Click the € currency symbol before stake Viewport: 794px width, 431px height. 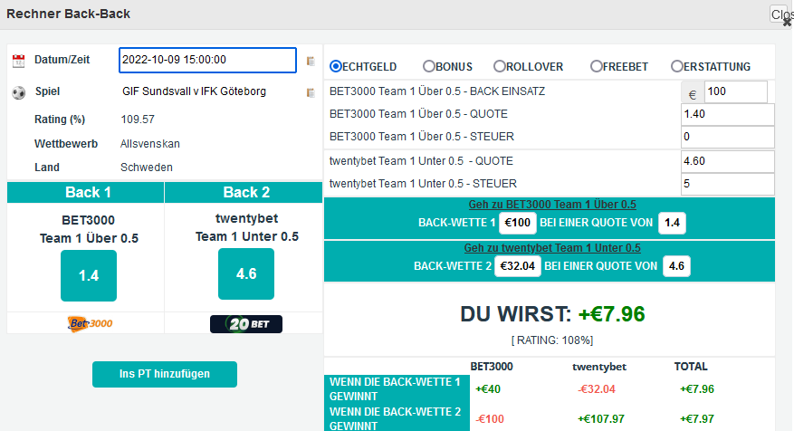693,95
